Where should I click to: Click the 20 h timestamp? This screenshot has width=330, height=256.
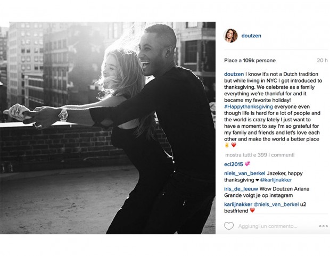322,61
